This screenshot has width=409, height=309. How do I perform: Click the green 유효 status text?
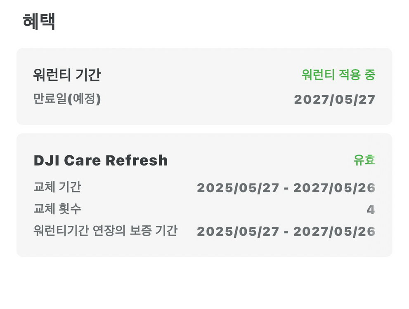pos(364,160)
